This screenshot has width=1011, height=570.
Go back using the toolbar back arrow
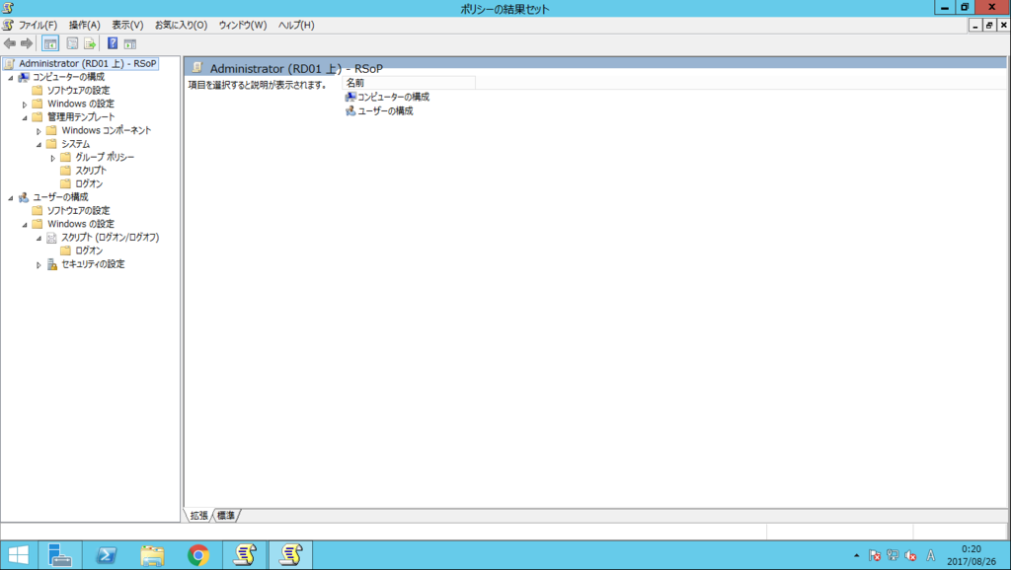point(10,43)
